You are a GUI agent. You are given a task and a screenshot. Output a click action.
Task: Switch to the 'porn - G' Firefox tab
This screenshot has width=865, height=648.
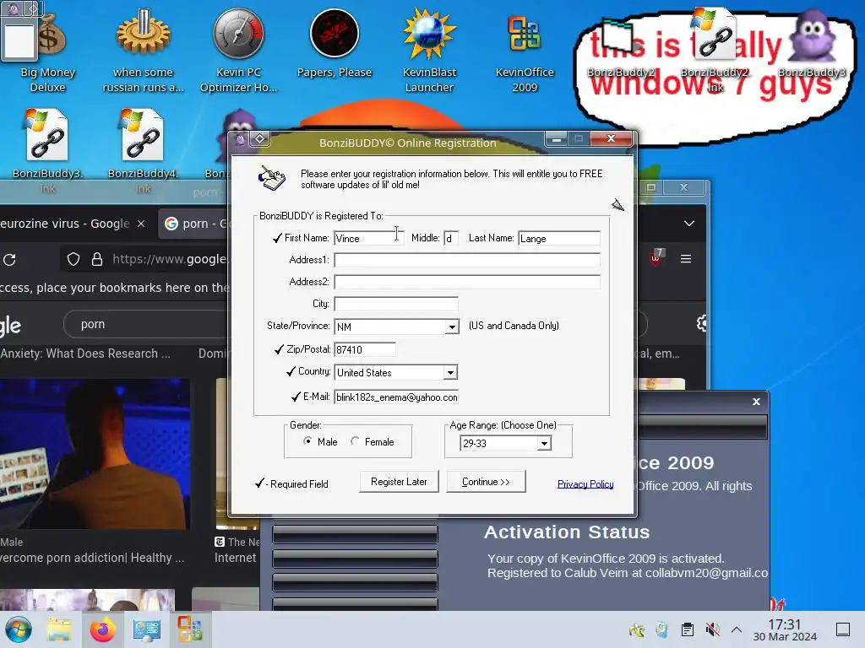(x=195, y=223)
